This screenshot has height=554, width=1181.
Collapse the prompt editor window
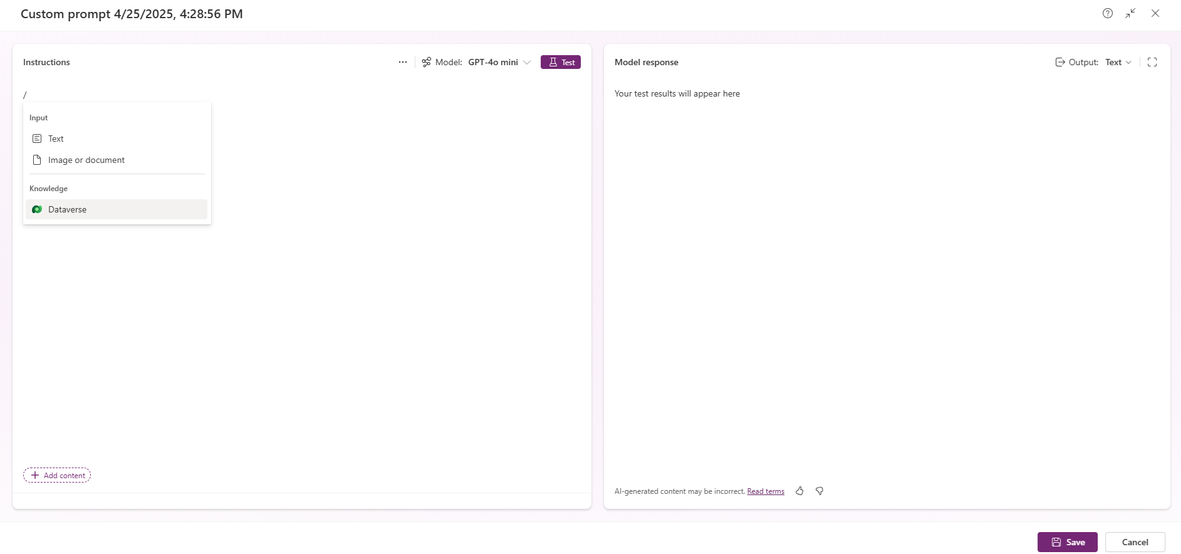click(1131, 13)
